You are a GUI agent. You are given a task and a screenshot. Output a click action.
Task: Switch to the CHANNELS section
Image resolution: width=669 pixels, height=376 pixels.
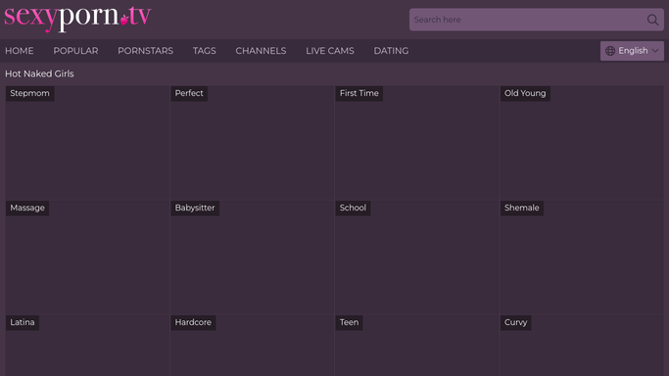[x=261, y=51]
